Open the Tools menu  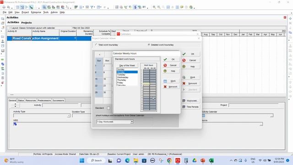point(46,12)
